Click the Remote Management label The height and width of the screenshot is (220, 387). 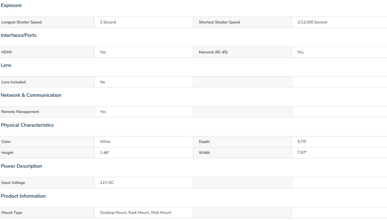click(x=20, y=112)
